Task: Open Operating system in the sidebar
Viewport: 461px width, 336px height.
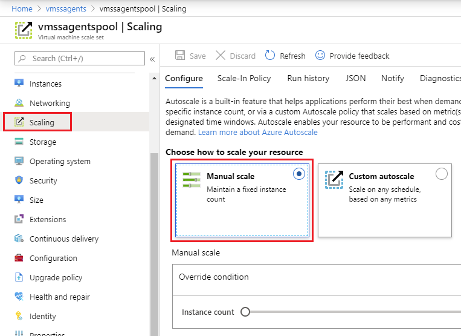Action: tap(60, 162)
